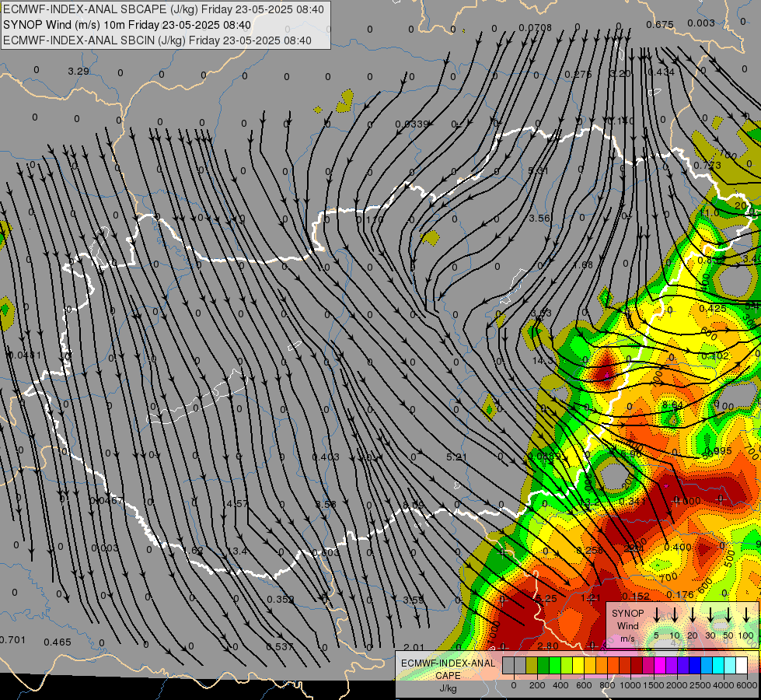Click the ECMWF-INDEX-ANAL label in the colorbar legend
The width and height of the screenshot is (761, 700).
coord(449,663)
